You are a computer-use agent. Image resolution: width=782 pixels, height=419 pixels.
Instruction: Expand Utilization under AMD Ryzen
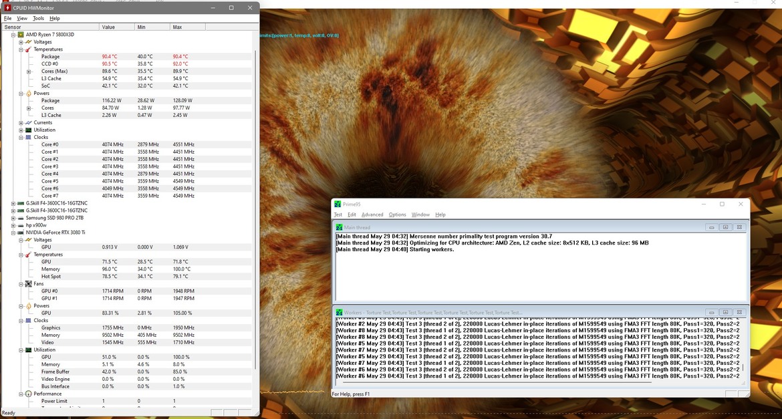[21, 130]
